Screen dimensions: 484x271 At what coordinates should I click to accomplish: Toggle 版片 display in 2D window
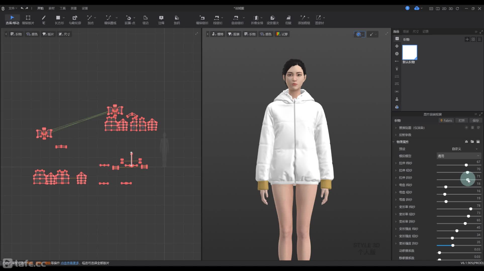(x=48, y=34)
